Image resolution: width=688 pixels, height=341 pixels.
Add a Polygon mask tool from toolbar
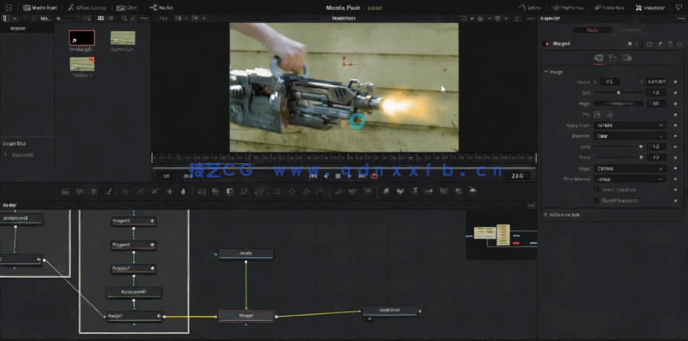tap(306, 192)
